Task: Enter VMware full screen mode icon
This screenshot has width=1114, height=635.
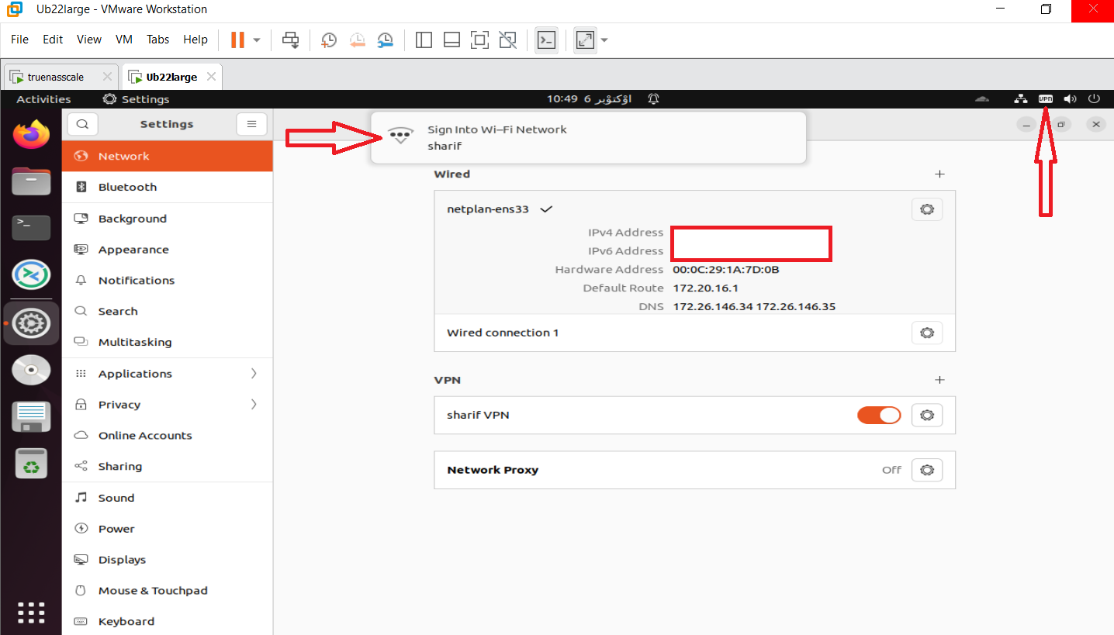Action: pyautogui.click(x=479, y=40)
